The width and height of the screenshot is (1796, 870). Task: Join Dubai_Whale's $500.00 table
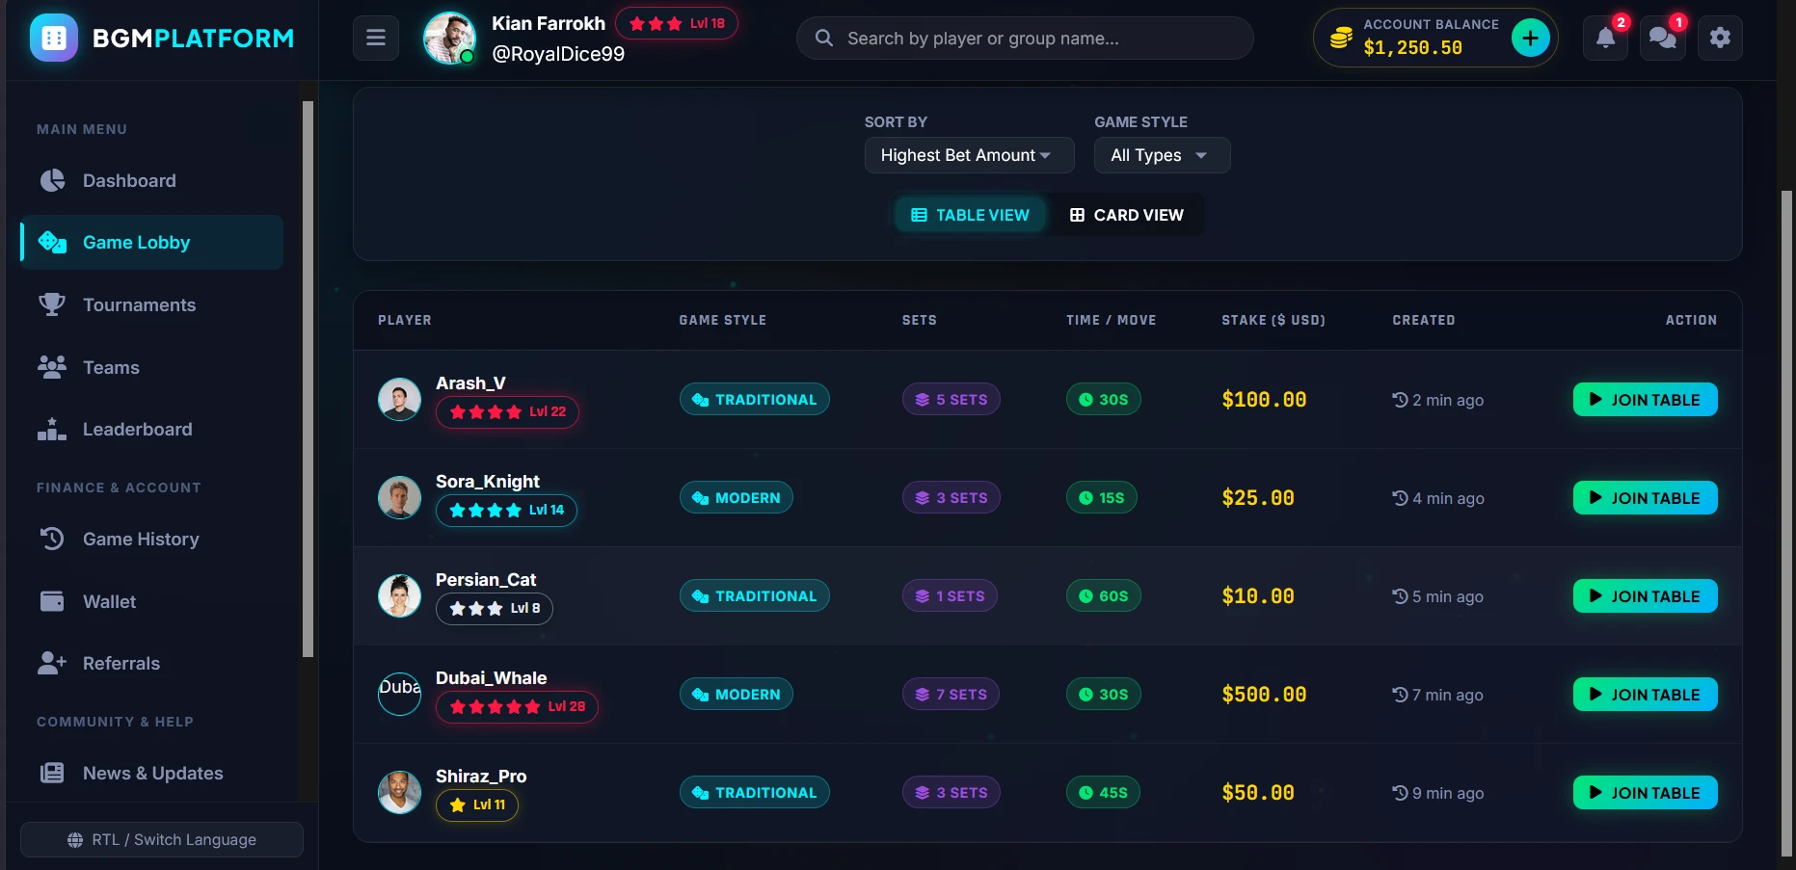(1645, 695)
